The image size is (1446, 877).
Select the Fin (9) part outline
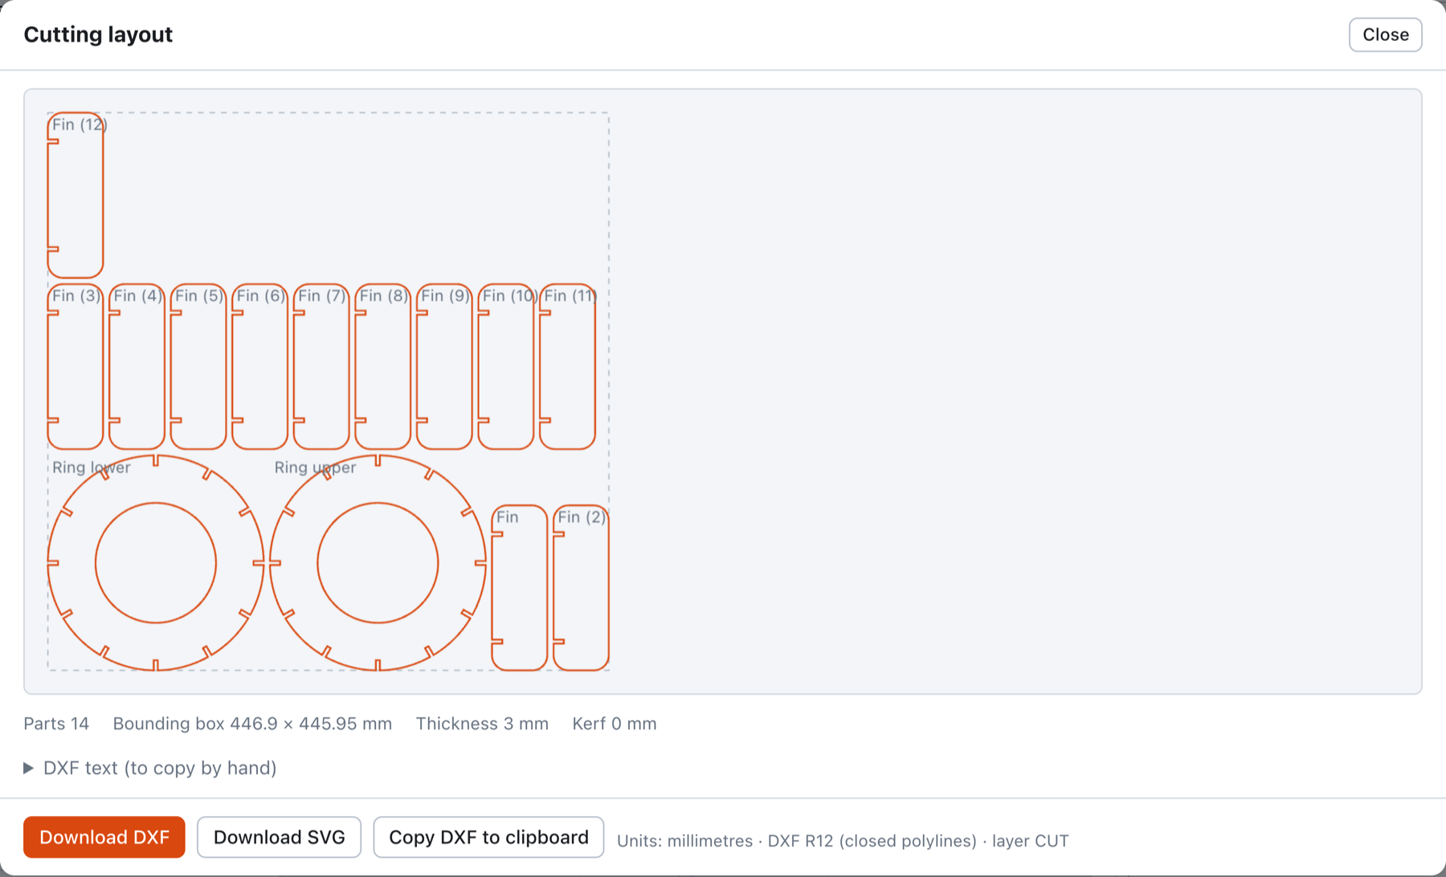pyautogui.click(x=444, y=366)
